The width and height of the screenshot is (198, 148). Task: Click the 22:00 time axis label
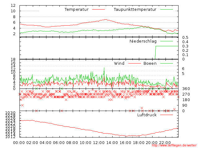165,143
